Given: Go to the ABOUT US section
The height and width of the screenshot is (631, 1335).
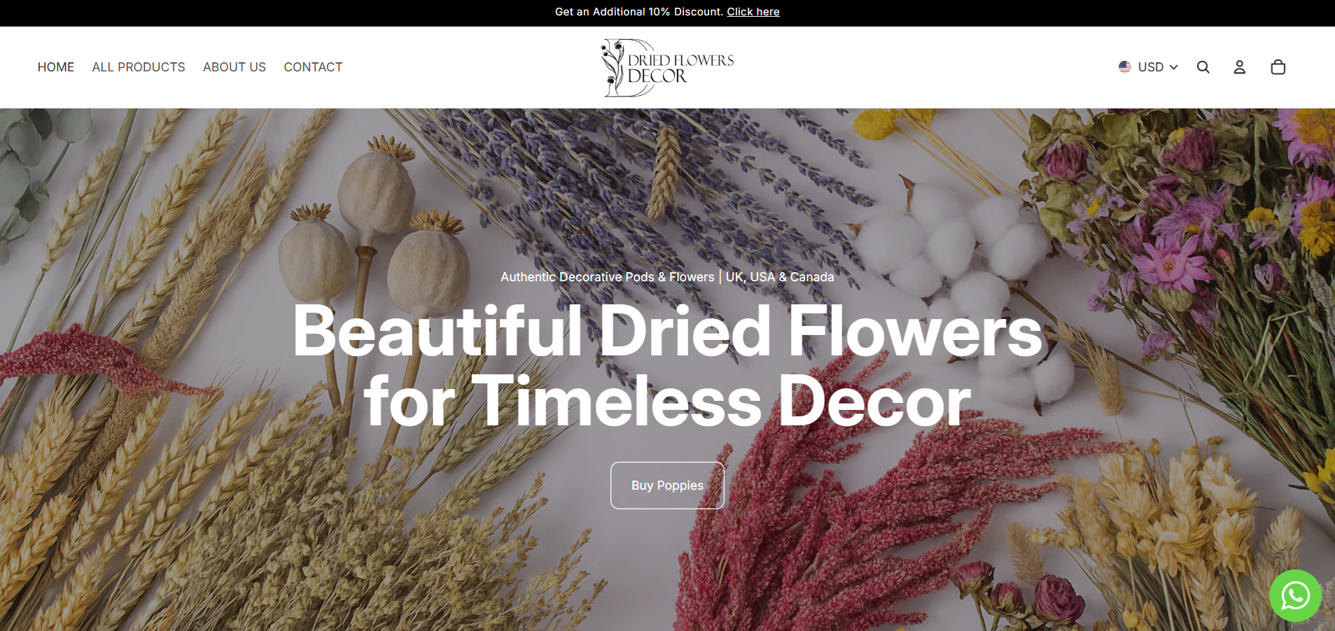Looking at the screenshot, I should tap(234, 66).
